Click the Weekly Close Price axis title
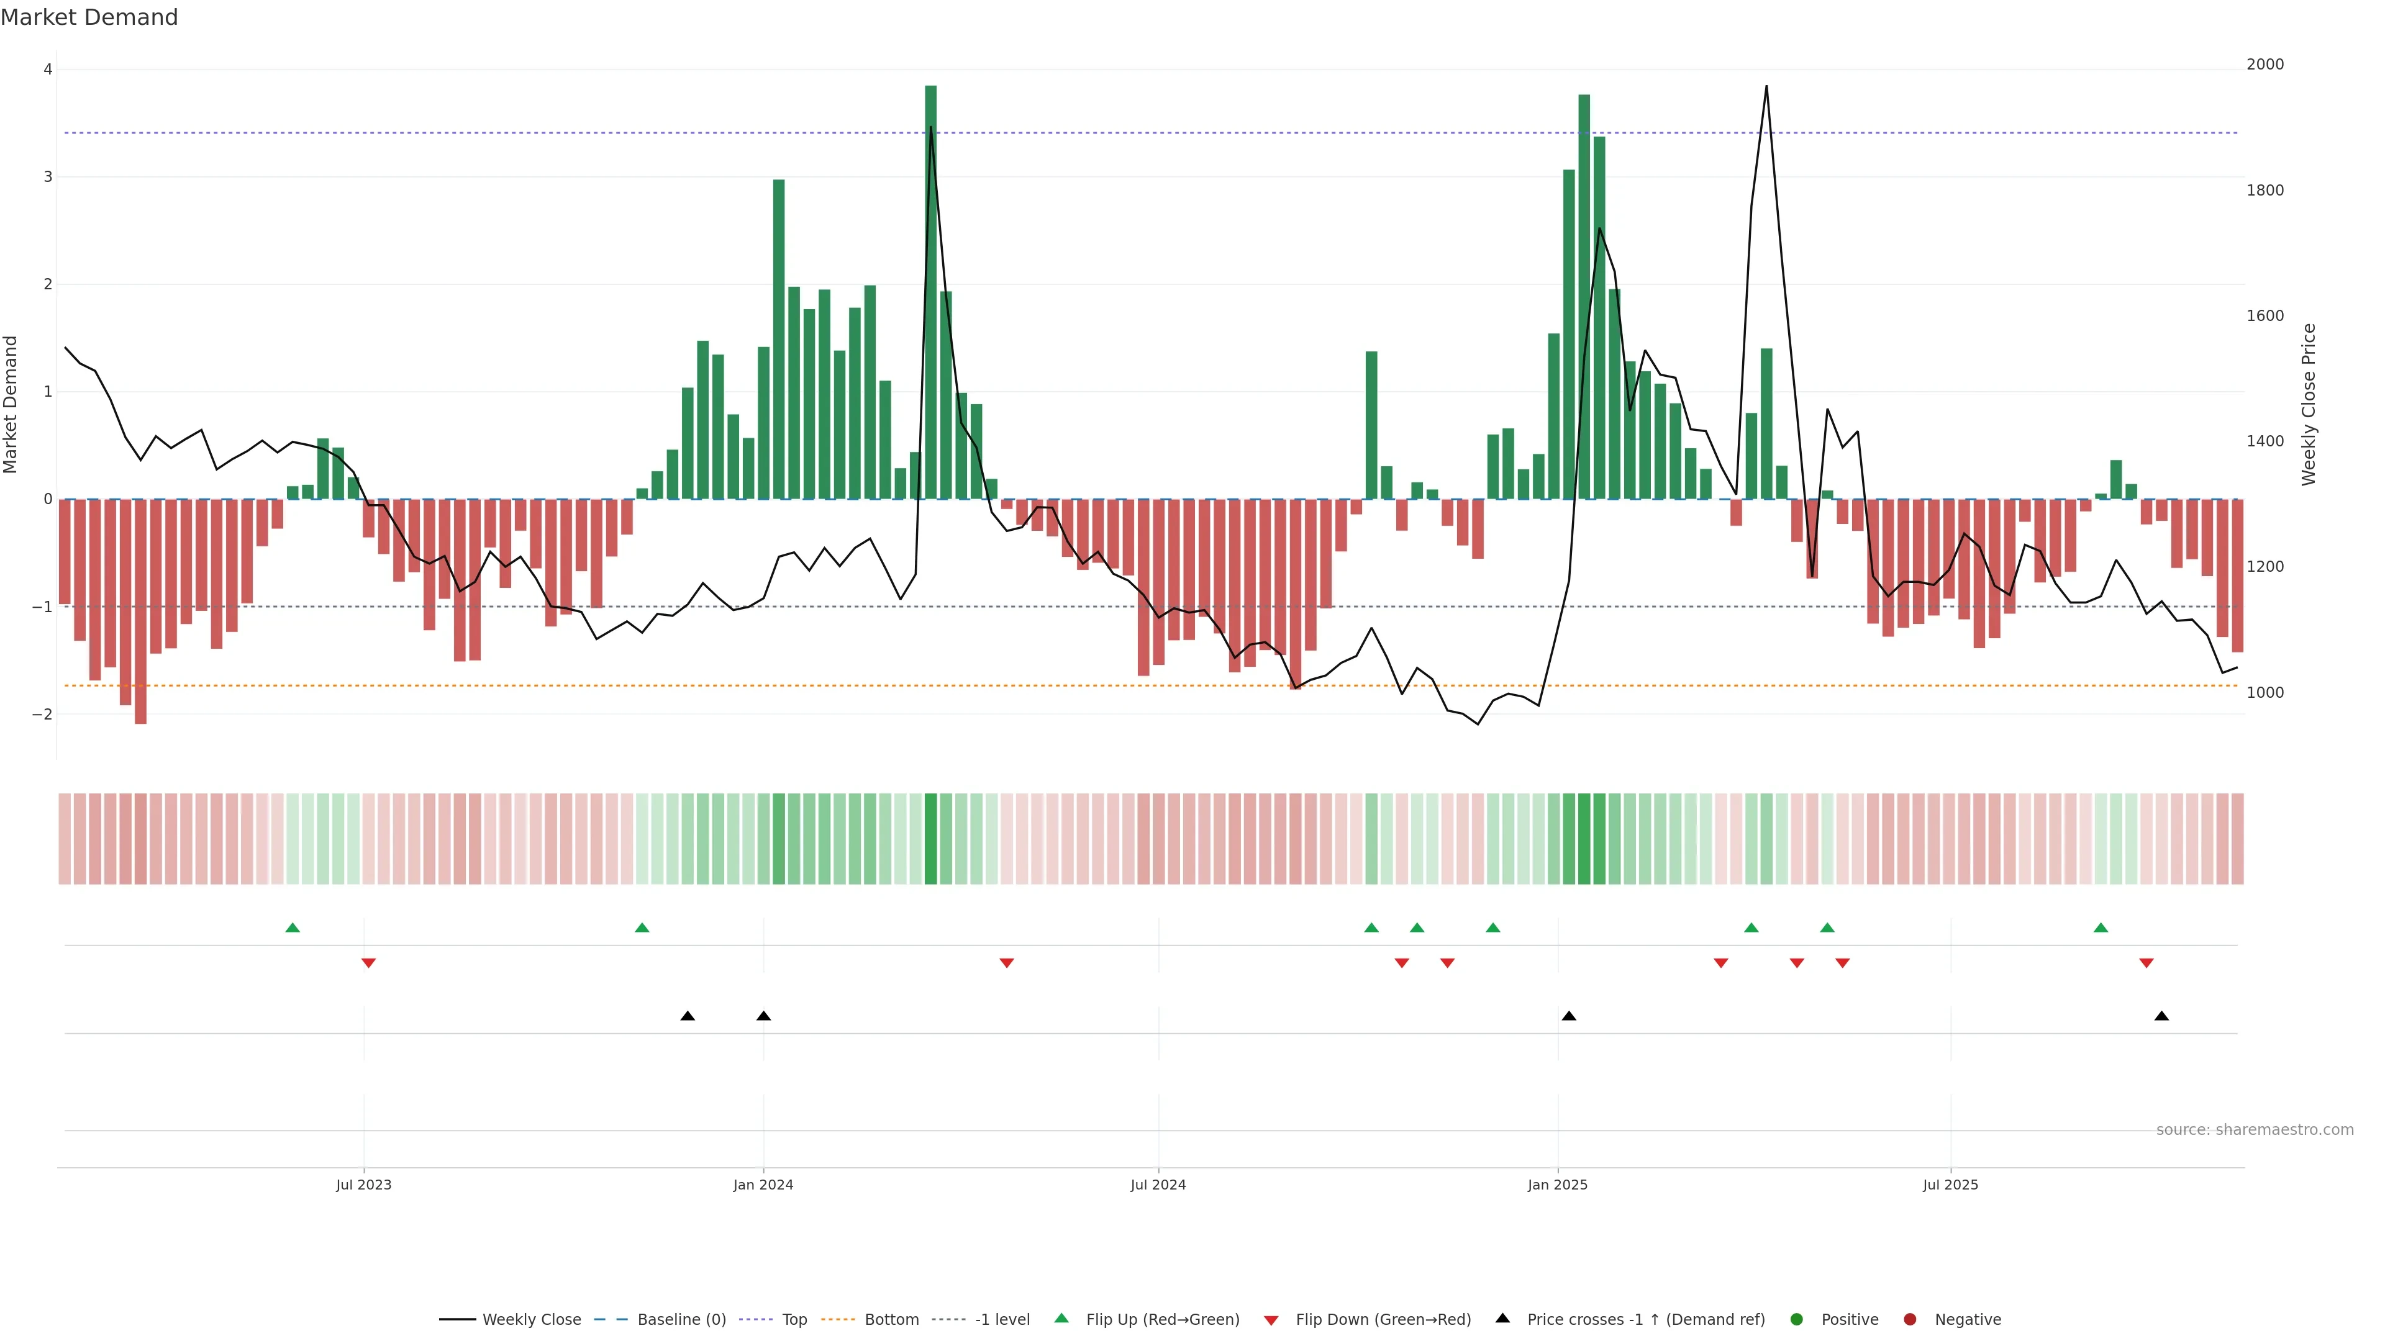2385x1341 pixels. click(2309, 404)
